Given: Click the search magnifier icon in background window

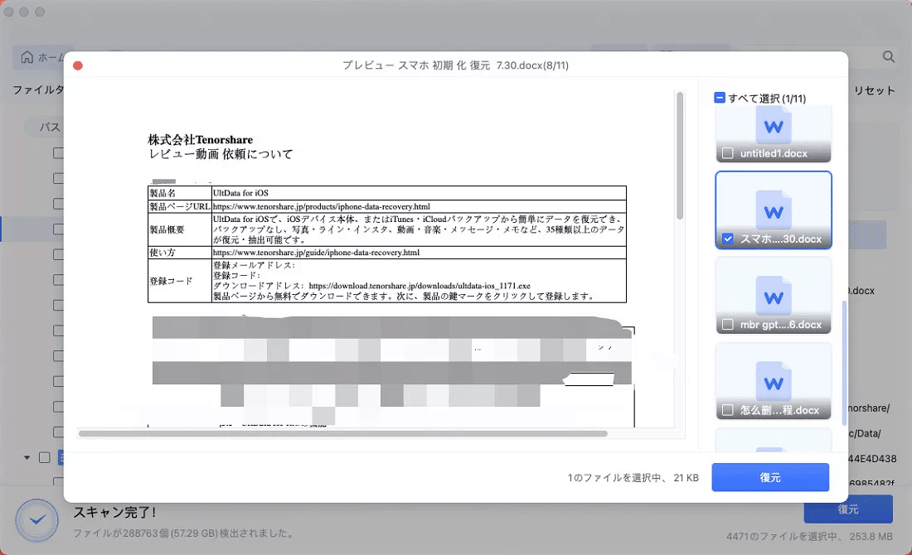Looking at the screenshot, I should [x=888, y=56].
